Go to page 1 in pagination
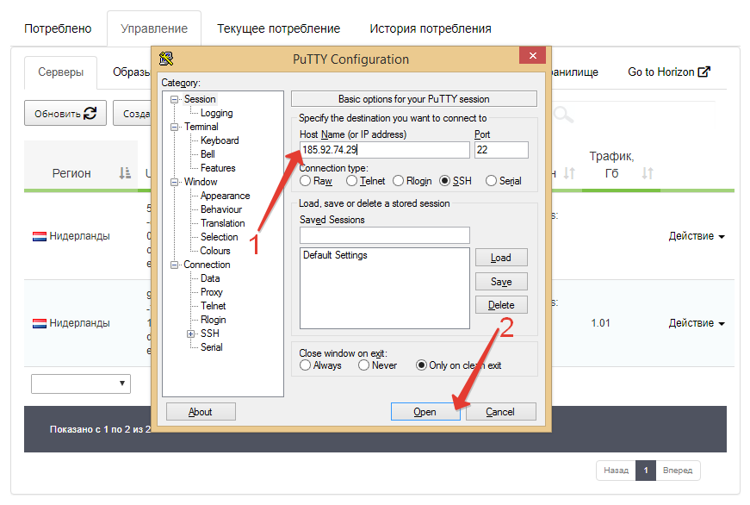Screen dimensions: 750x505 coord(646,471)
